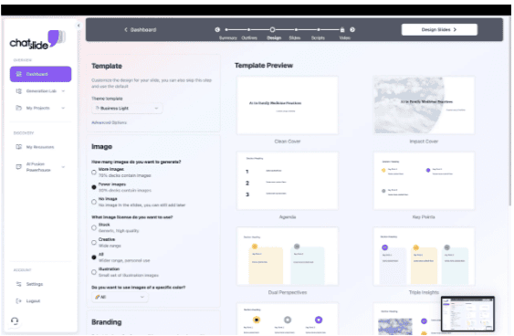Viewport: 514px width, 336px height.
Task: Open the Advanced Options link
Action: click(x=109, y=122)
